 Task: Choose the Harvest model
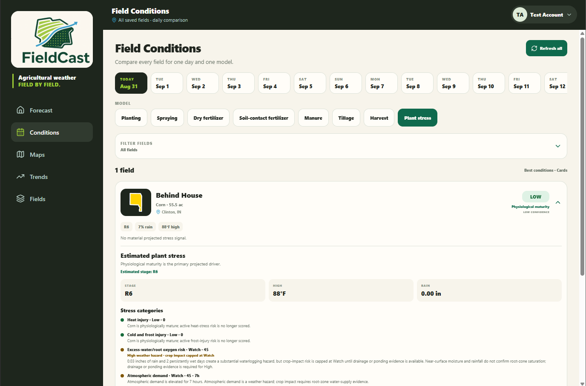pyautogui.click(x=379, y=118)
